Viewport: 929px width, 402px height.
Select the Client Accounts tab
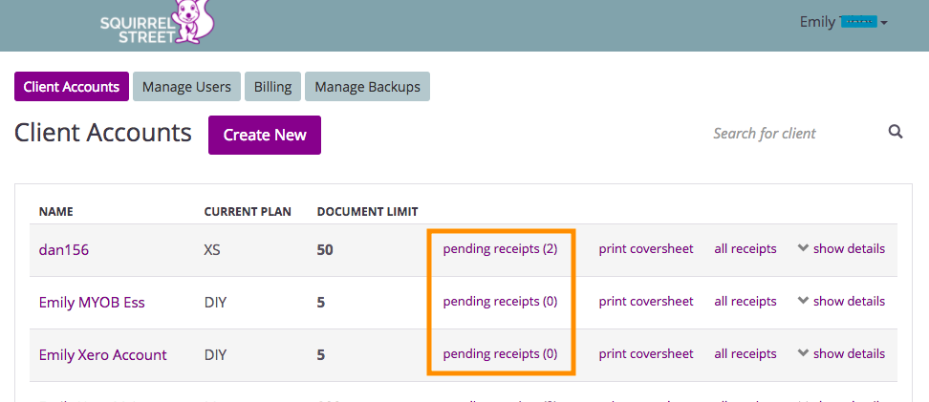coord(72,87)
